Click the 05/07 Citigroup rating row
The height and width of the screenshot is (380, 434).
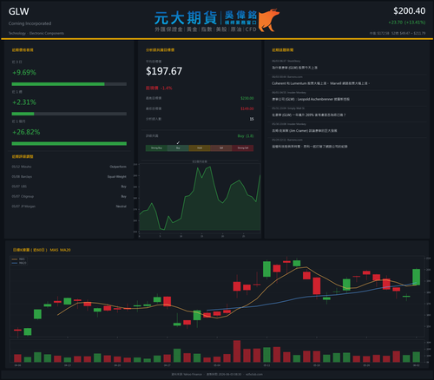[x=69, y=196]
